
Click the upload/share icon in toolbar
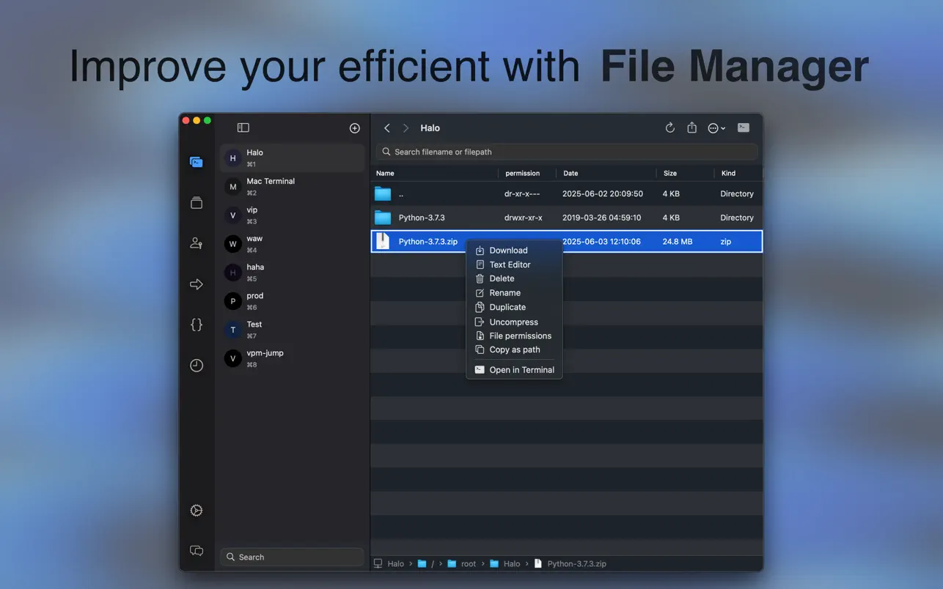coord(691,128)
